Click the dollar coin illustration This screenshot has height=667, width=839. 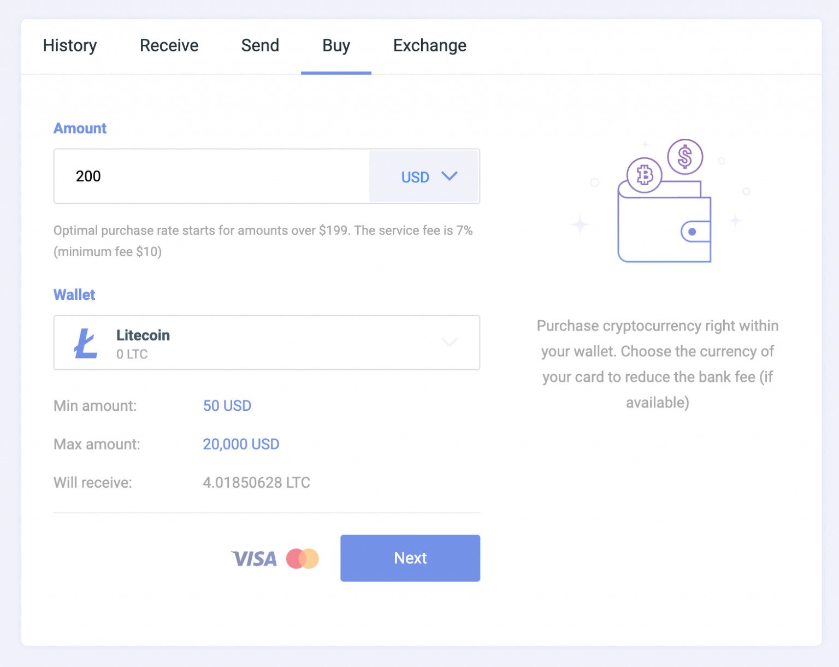684,157
